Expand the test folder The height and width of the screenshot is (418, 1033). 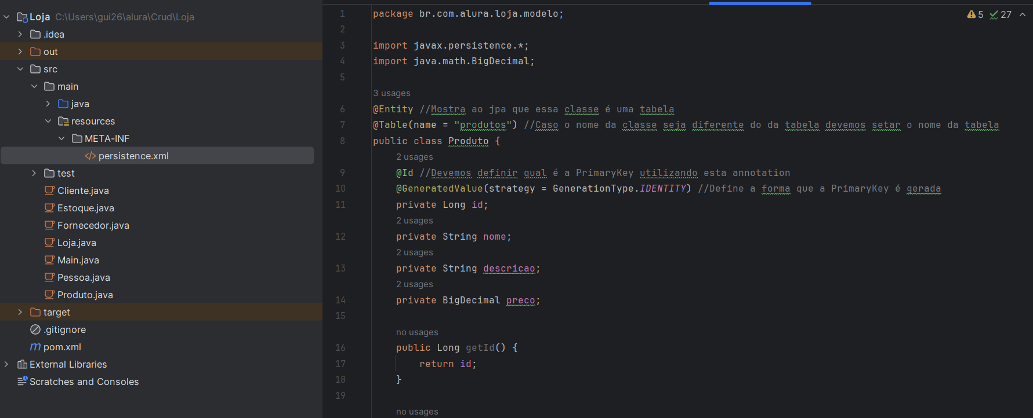point(34,173)
